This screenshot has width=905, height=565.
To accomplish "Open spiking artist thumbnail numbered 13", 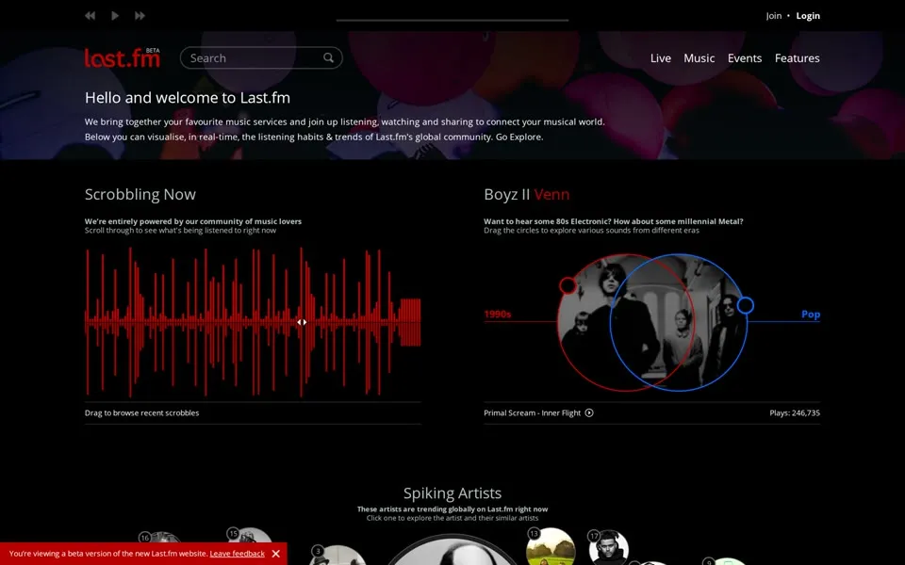I will coord(551,546).
